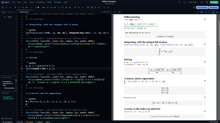Zoom in the PDF preview
This screenshot has height=123, width=220.
tap(209, 12)
